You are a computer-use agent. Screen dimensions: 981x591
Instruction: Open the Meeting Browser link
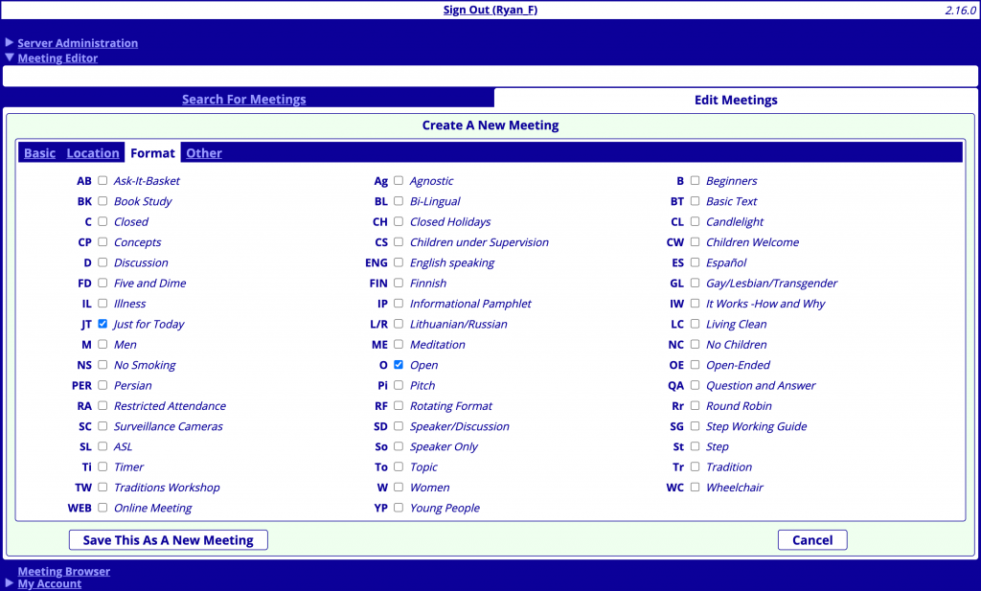click(64, 571)
